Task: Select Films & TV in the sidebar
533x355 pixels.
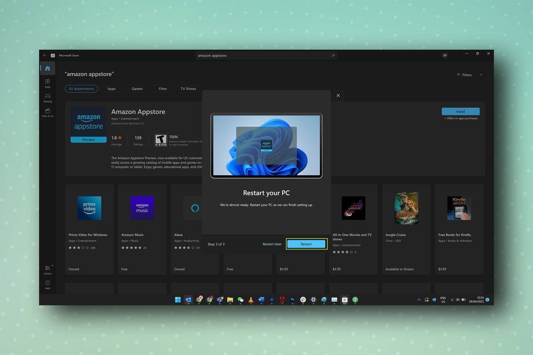Action: tap(48, 113)
